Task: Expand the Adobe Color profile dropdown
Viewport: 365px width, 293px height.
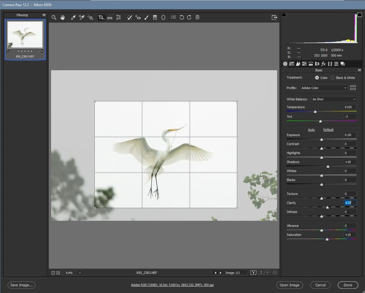Action: 324,88
